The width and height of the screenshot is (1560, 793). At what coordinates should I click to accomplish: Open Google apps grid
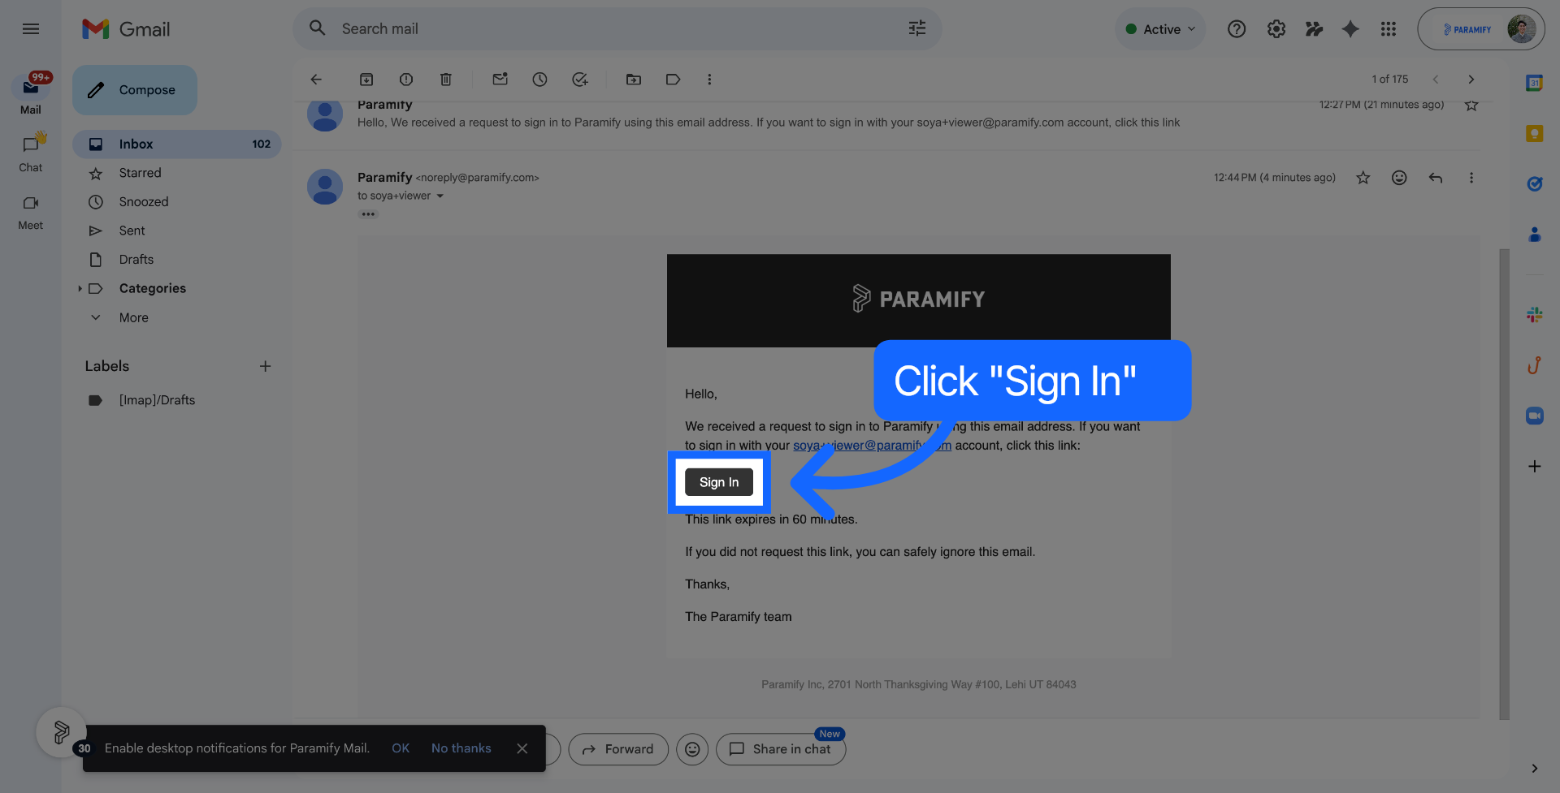click(1388, 29)
